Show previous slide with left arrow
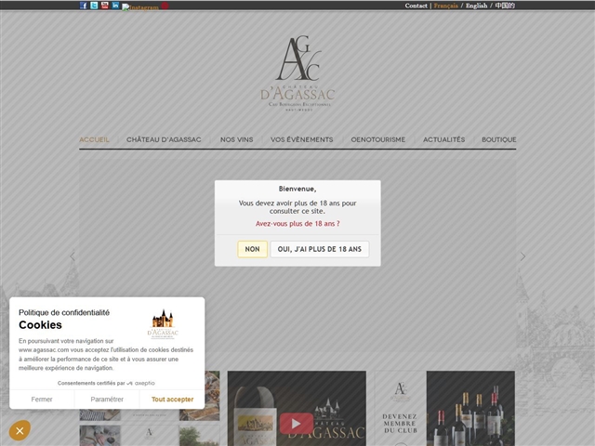Image resolution: width=595 pixels, height=446 pixels. (x=73, y=256)
